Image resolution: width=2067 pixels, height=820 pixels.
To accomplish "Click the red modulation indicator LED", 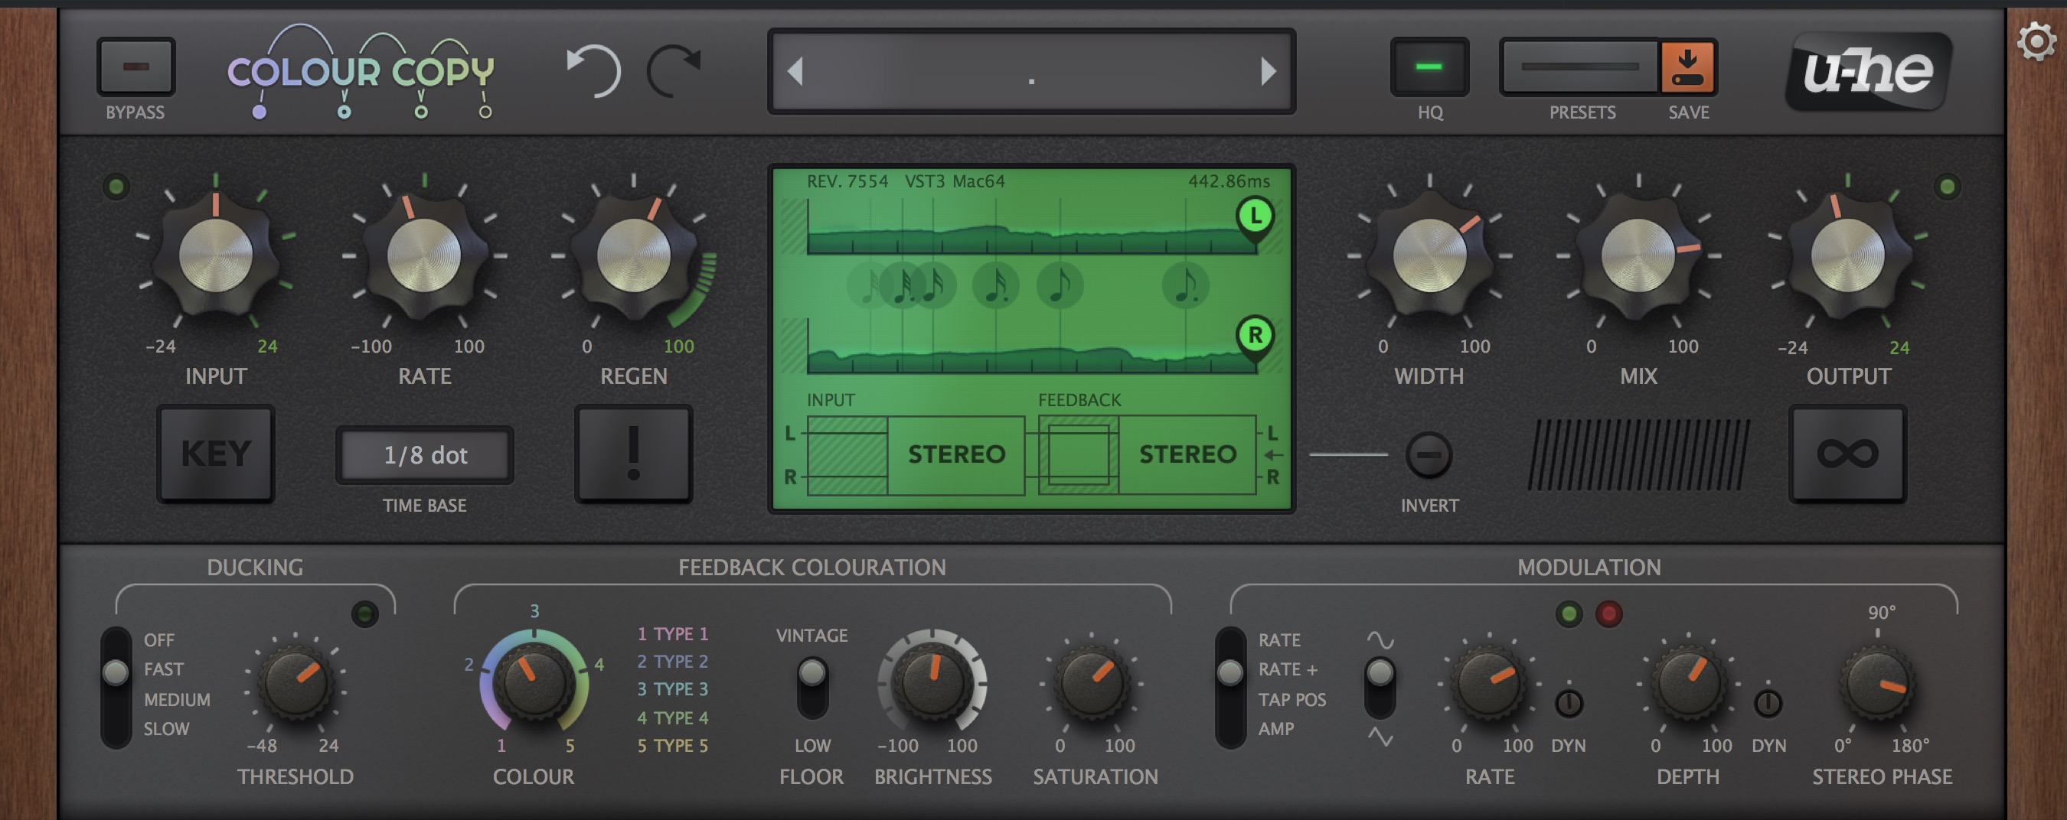I will point(1608,614).
